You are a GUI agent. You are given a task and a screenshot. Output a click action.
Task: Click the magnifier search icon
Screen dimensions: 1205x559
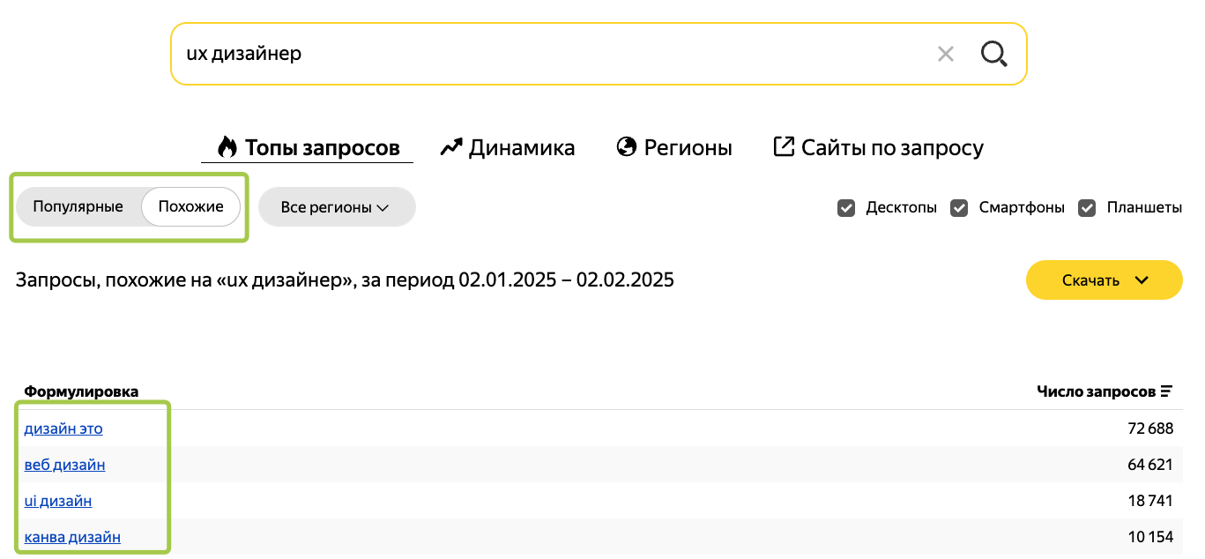coord(993,53)
